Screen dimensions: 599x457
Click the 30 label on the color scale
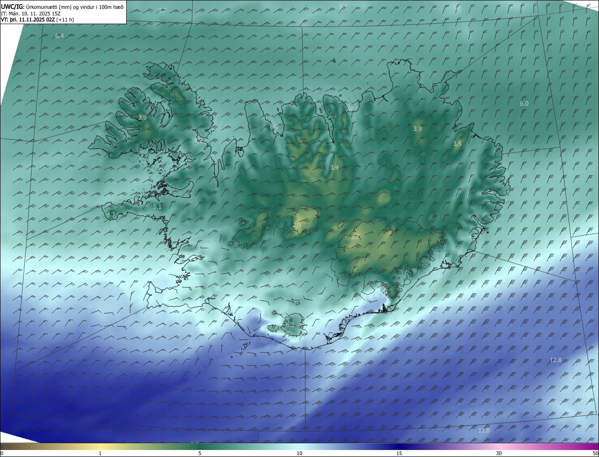click(x=499, y=453)
